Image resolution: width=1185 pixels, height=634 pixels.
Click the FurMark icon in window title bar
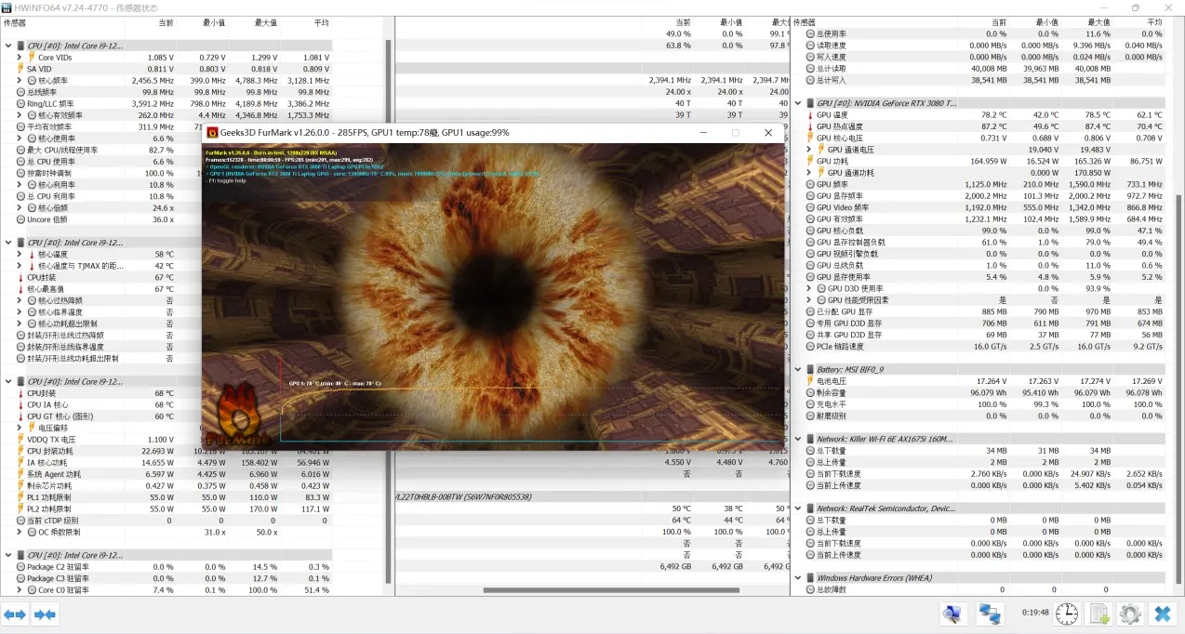tap(212, 133)
